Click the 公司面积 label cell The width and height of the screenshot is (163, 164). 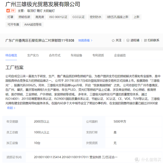point(94,122)
